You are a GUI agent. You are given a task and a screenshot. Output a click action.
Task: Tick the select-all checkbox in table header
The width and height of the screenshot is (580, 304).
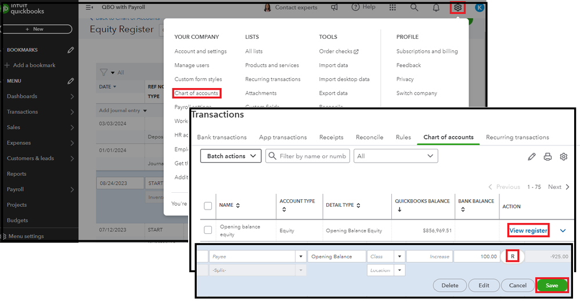point(208,206)
